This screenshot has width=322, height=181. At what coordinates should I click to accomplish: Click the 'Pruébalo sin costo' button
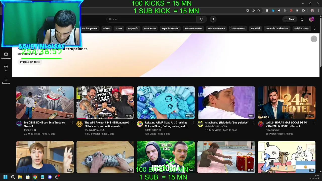(30, 62)
